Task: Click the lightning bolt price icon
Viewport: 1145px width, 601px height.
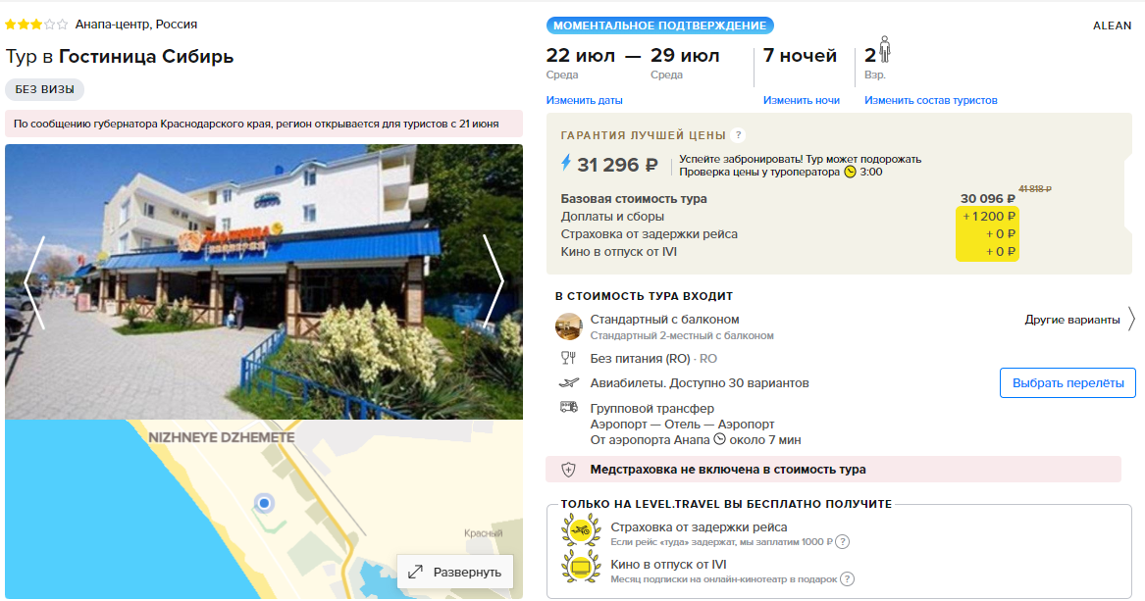Action: point(566,164)
